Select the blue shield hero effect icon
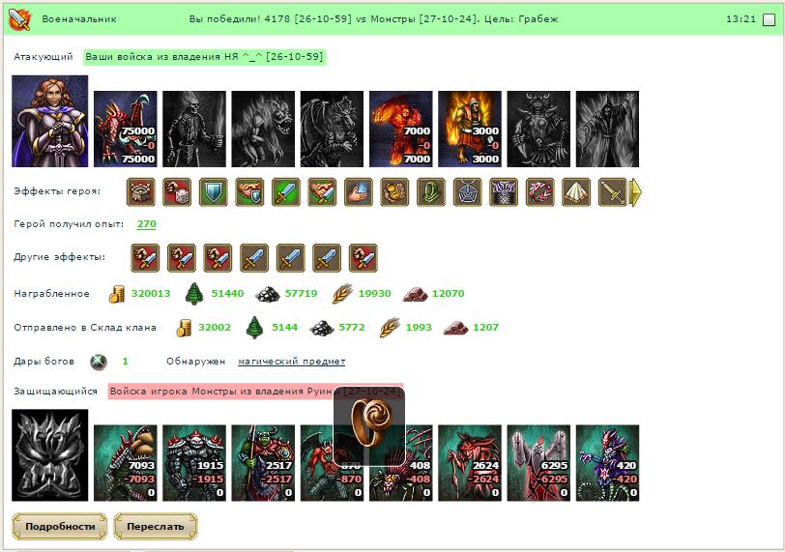 tap(214, 192)
